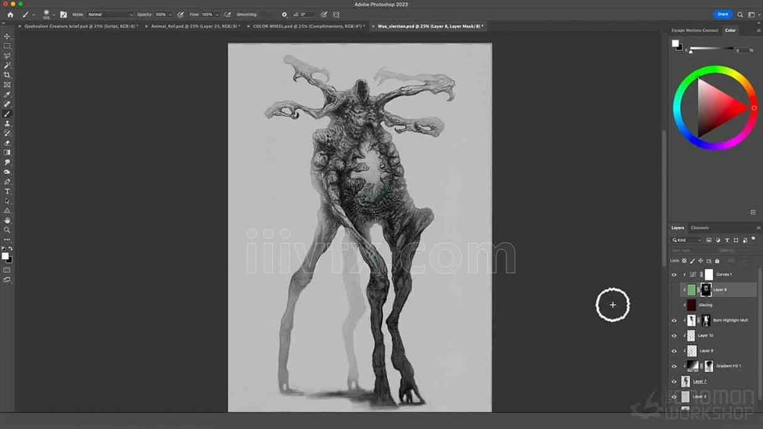The image size is (763, 429).
Task: Open the Edit Toolbar three-dots menu
Action: (8, 240)
